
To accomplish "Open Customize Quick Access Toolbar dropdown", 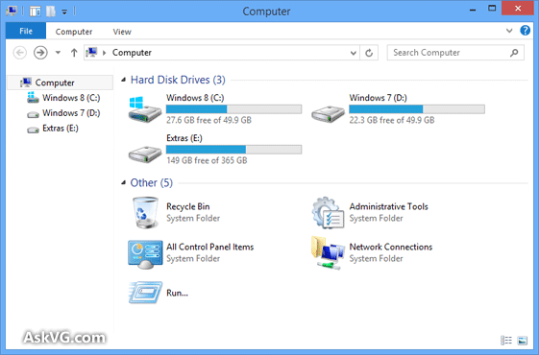I will click(x=64, y=12).
